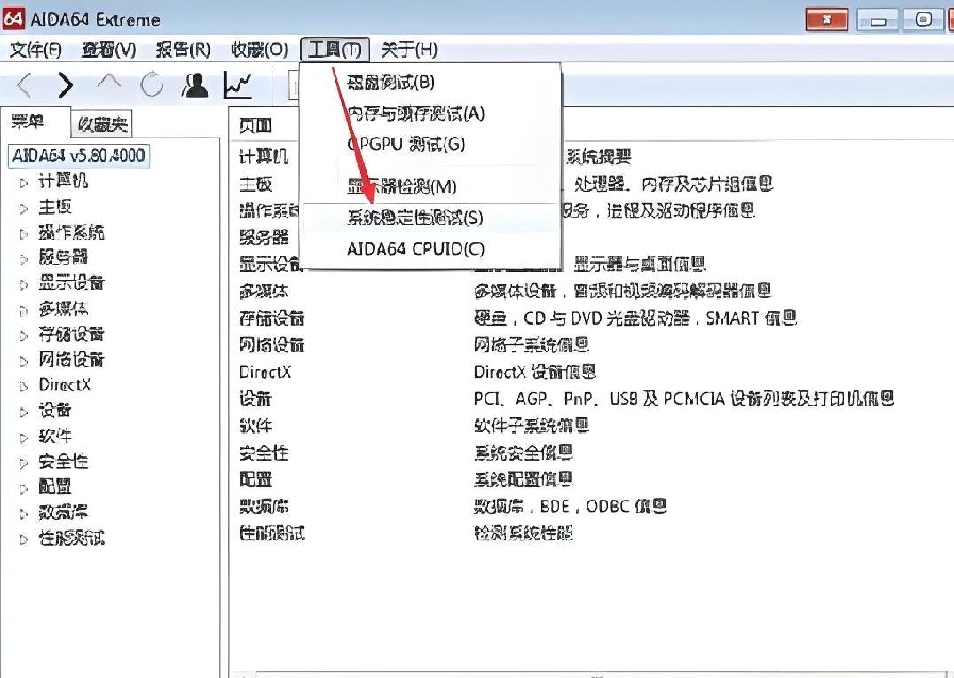Screen dimensions: 954x678
Task: Select the 操作系统 label in the sidebar tree
Action: (x=71, y=233)
